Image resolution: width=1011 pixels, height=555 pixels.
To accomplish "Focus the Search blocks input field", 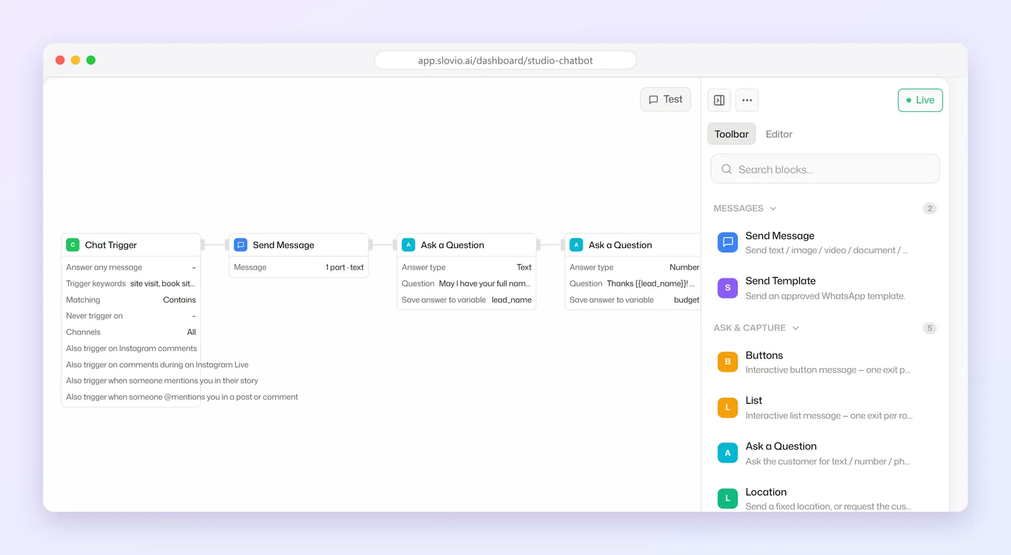I will [x=825, y=169].
